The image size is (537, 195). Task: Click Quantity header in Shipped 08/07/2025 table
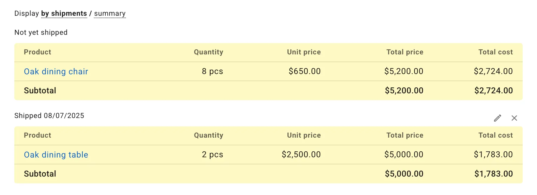tap(208, 135)
